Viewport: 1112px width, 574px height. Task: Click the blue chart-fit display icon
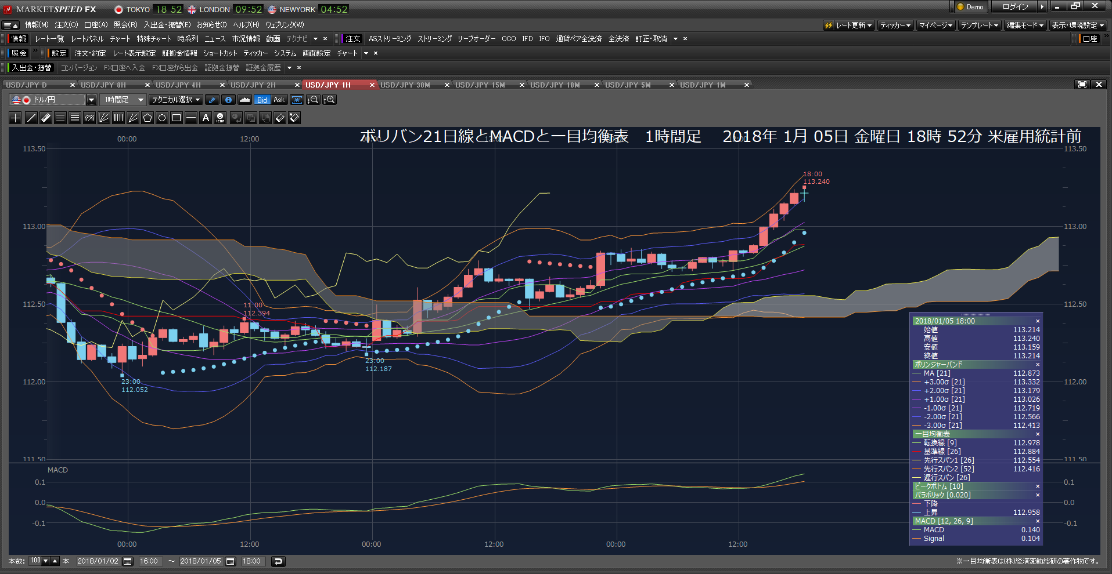(297, 100)
